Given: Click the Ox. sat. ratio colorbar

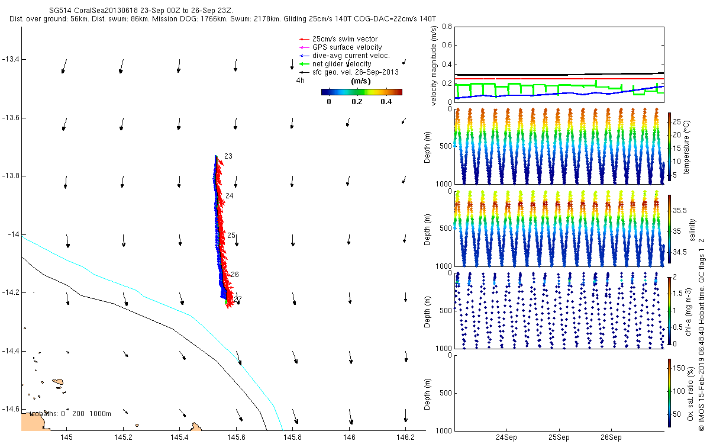Looking at the screenshot, I should [x=669, y=391].
